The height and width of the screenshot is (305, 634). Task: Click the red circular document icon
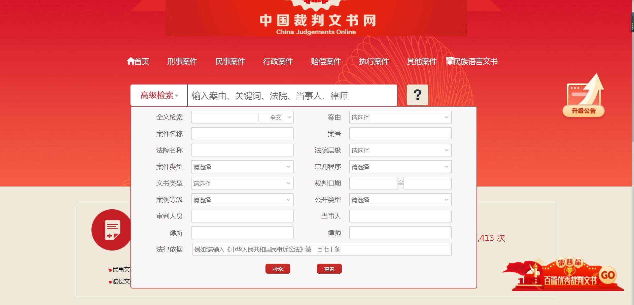coord(112,229)
